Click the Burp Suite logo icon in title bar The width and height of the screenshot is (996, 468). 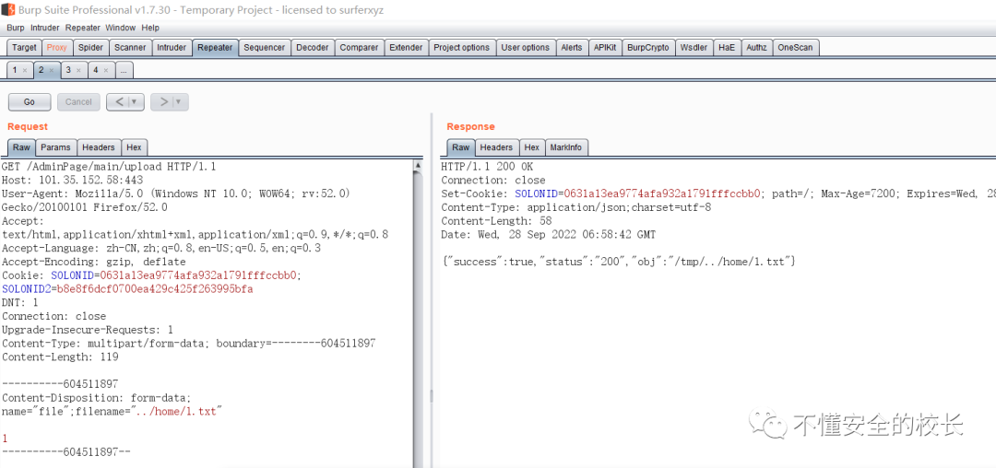(x=8, y=10)
